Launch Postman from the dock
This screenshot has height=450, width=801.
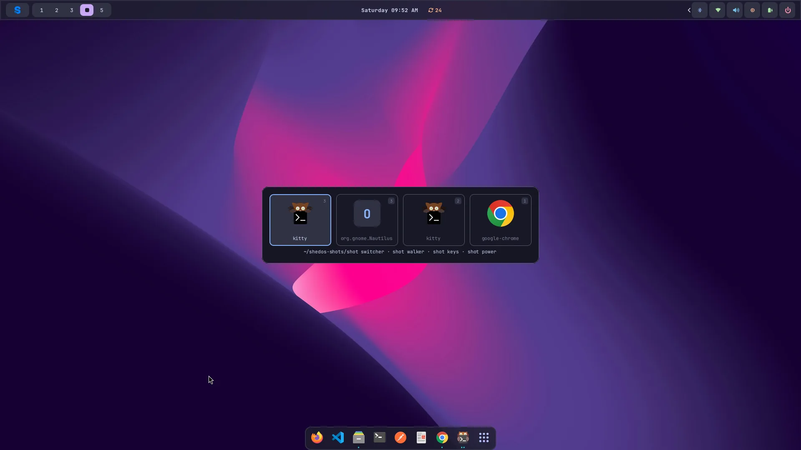pos(400,437)
